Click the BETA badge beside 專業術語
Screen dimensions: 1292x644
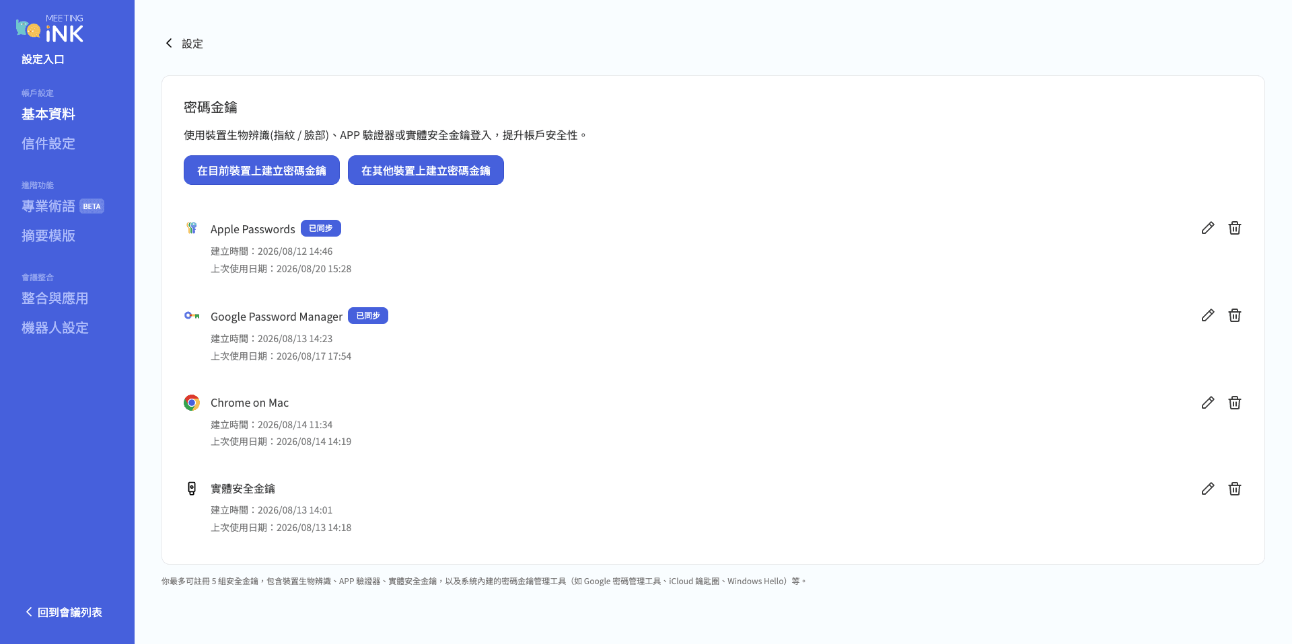click(x=92, y=206)
